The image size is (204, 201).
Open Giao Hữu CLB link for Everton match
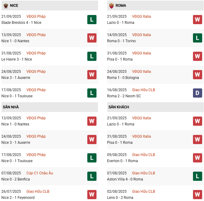click(x=144, y=155)
